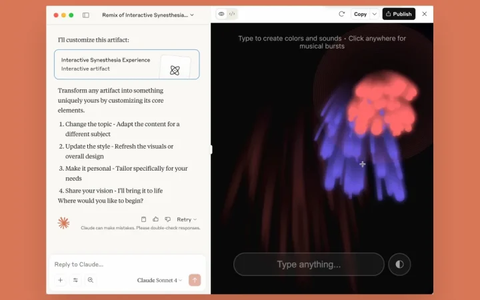Switch to artifact preview eye view

tap(221, 14)
